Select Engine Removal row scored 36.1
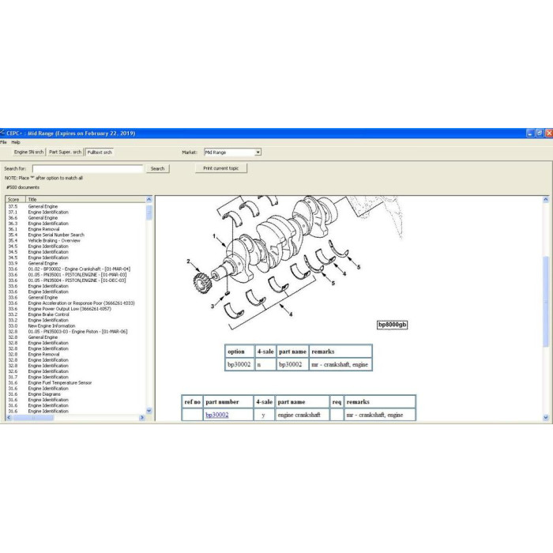The height and width of the screenshot is (553, 553). click(76, 229)
